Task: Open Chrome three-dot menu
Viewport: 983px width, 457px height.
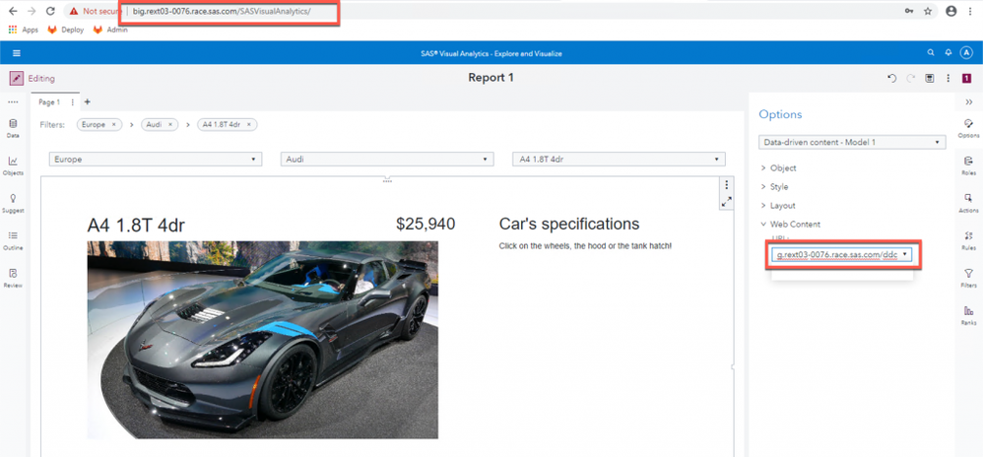Action: 970,11
